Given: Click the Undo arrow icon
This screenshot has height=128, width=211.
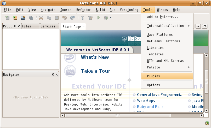Looking at the screenshot, I should pyautogui.click(x=65, y=18).
